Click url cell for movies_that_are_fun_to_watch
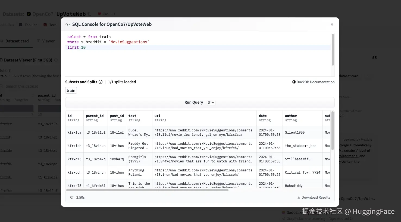Image resolution: width=401 pixels, height=222 pixels. pyautogui.click(x=204, y=159)
